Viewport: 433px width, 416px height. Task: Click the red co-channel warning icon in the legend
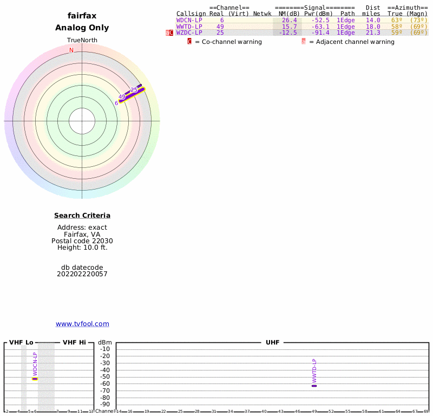(189, 42)
